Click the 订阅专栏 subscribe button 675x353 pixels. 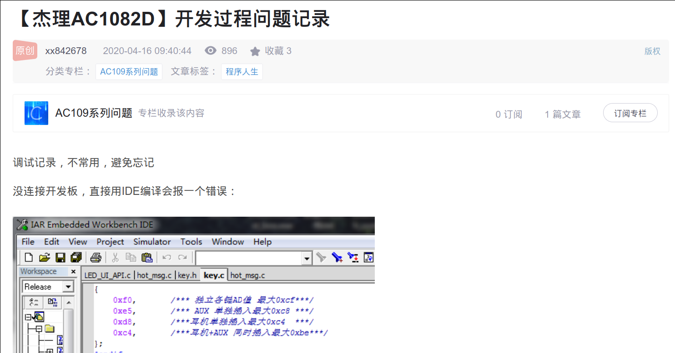(630, 113)
